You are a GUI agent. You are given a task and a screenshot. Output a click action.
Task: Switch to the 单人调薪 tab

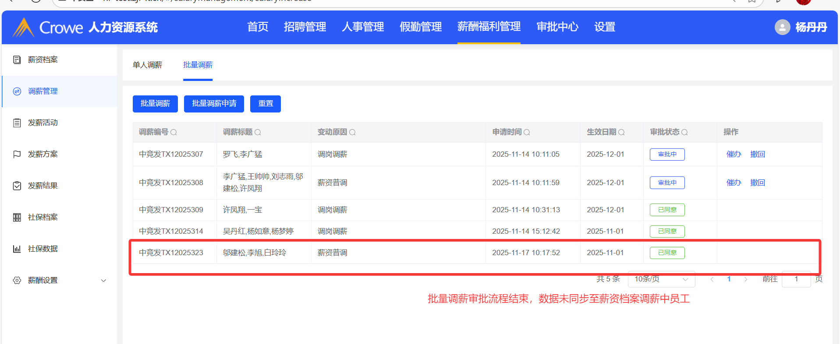tap(147, 65)
